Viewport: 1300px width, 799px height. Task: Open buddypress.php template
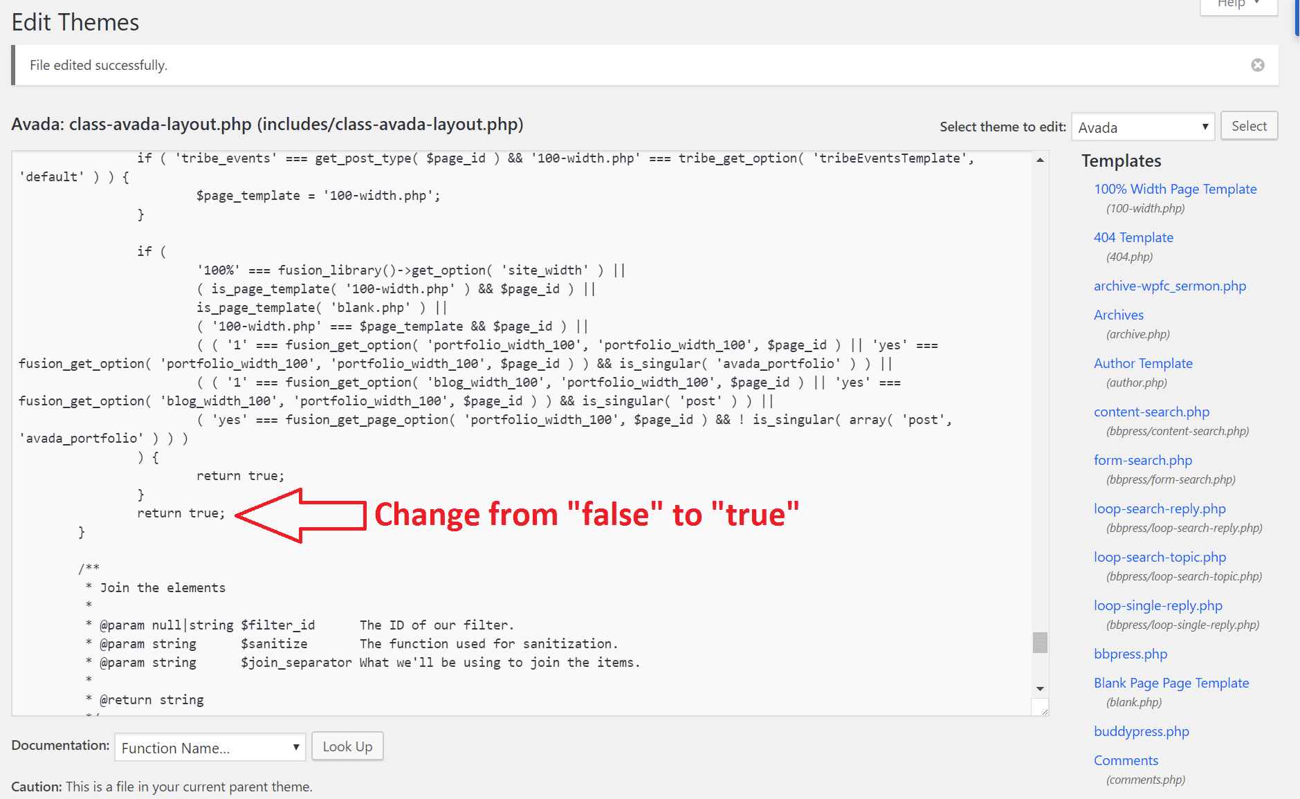coord(1142,731)
